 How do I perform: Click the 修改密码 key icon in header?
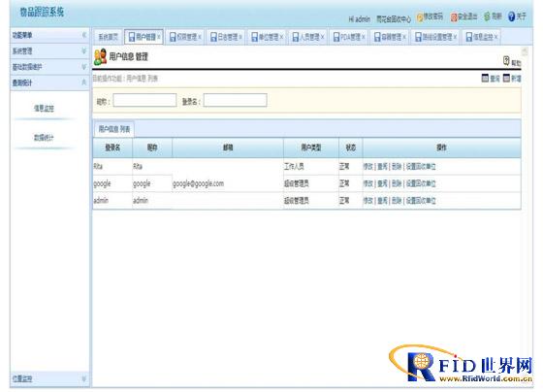tap(419, 17)
